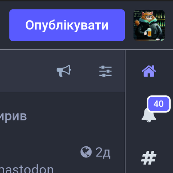Image resolution: width=173 pixels, height=173 pixels.
Task: Select the Notifications tab in the sidebar
Action: tap(149, 115)
